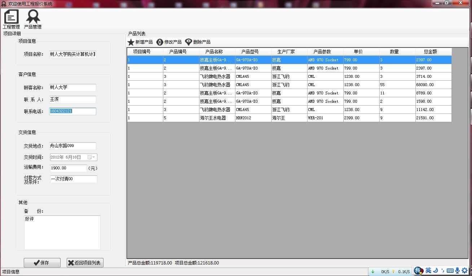The width and height of the screenshot is (472, 276).
Task: Click 产品总金额:119718.00 summary text
Action: coord(150,263)
